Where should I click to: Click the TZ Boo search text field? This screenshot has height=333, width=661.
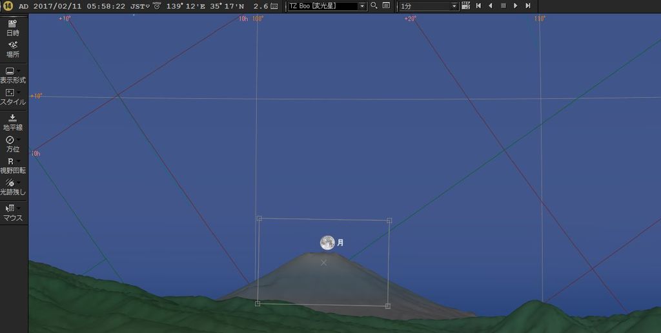321,6
